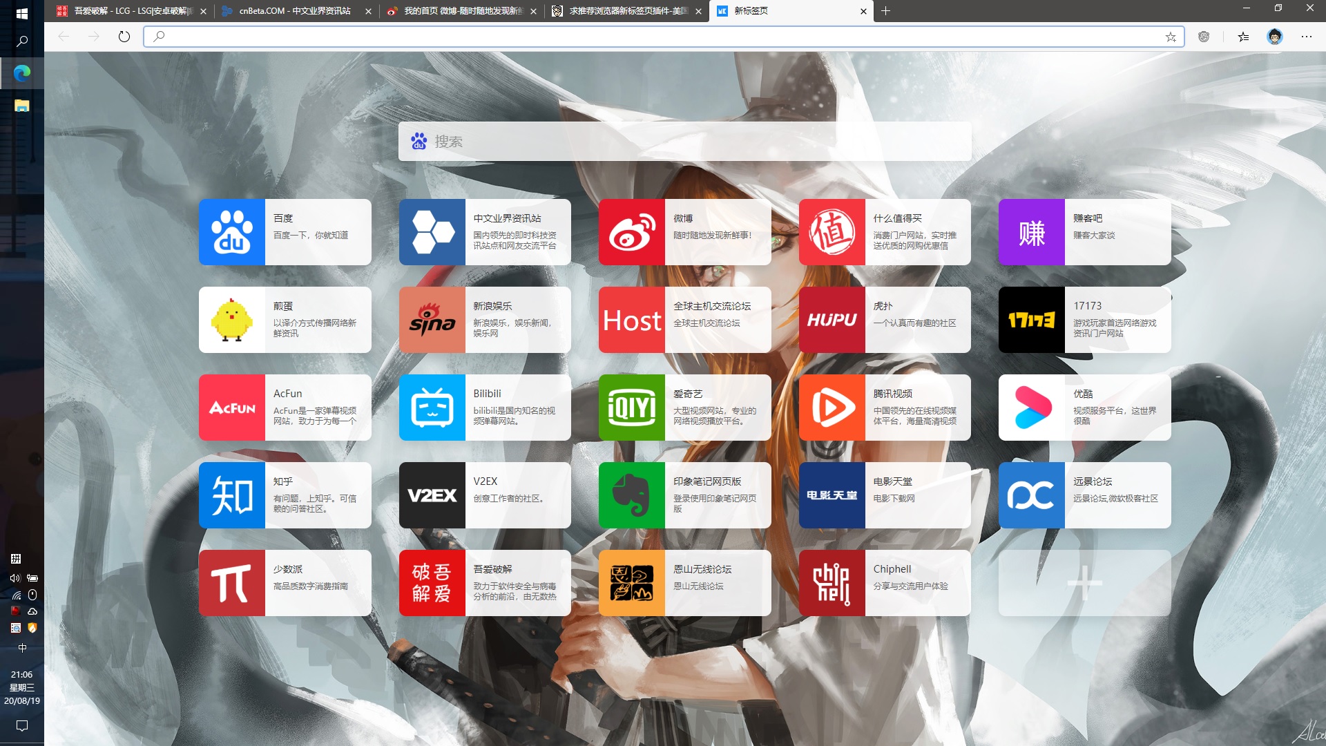Add current page to favorites star

click(x=1171, y=37)
